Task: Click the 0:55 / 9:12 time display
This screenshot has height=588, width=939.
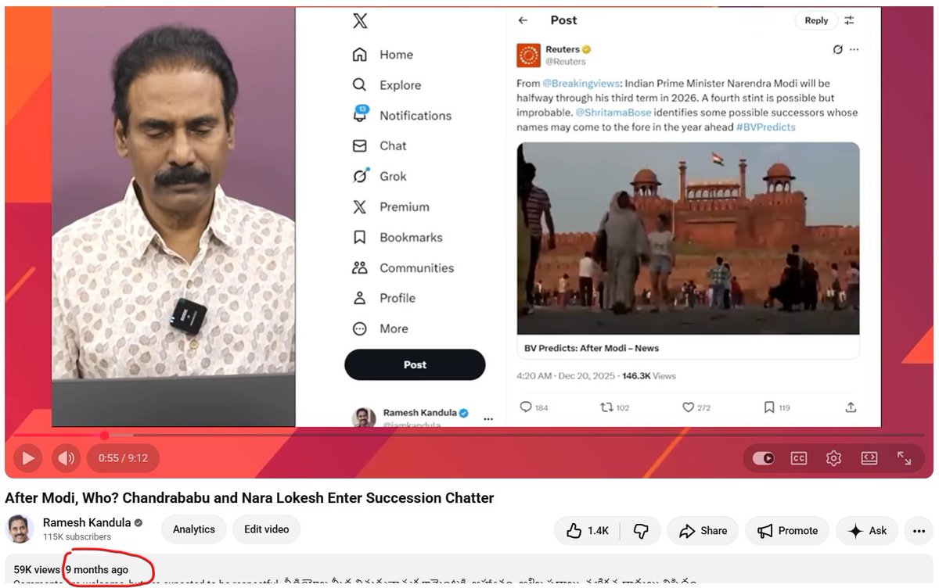Action: click(123, 458)
